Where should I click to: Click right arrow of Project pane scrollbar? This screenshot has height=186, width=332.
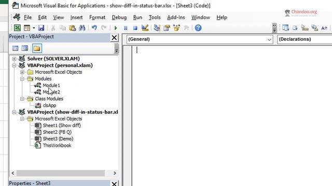pos(115,173)
